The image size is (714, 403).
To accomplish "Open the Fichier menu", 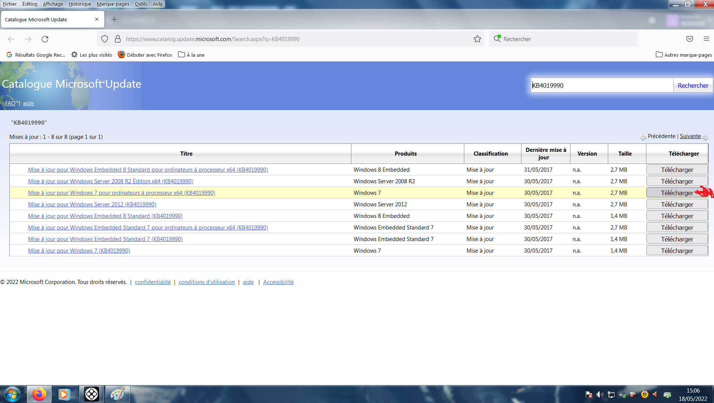I will click(10, 4).
